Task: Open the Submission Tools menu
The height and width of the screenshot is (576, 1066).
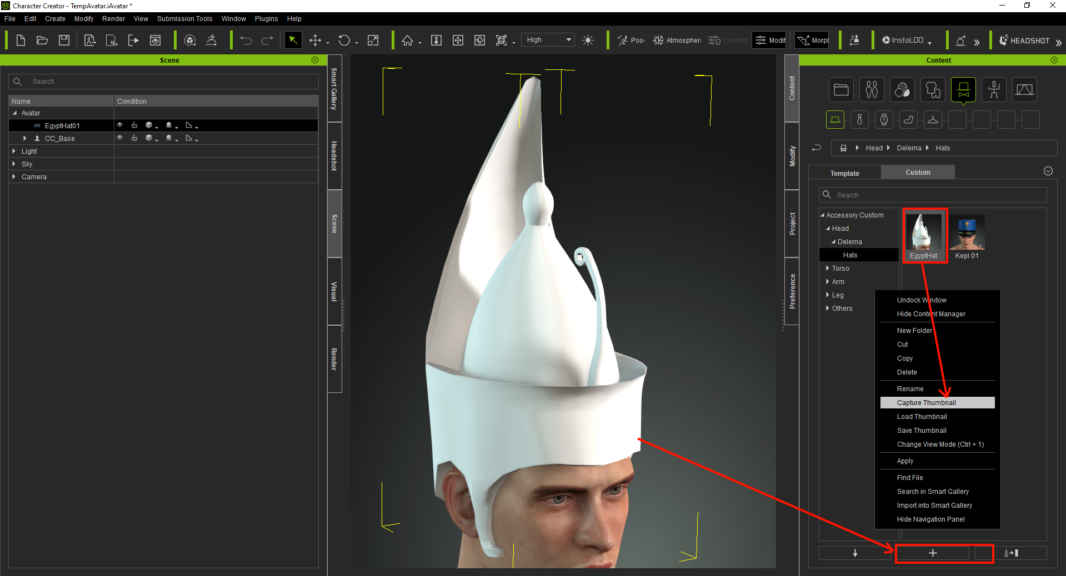Action: [x=184, y=19]
